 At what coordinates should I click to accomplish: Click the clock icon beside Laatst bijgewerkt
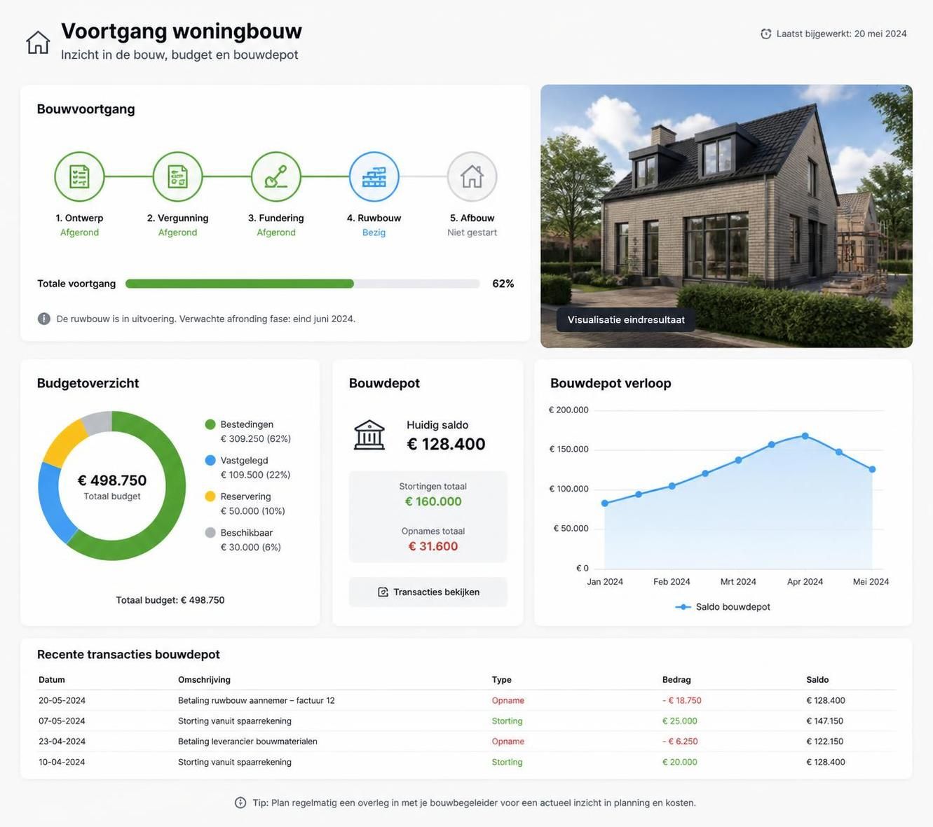pyautogui.click(x=766, y=34)
